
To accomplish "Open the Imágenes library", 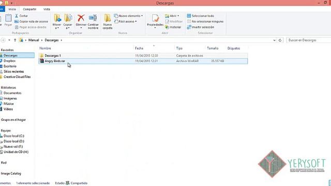I will pyautogui.click(x=10, y=99).
